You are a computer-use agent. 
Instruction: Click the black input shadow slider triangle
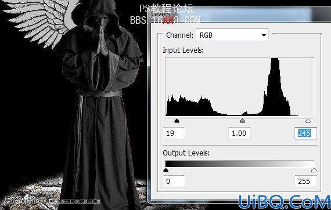177,121
